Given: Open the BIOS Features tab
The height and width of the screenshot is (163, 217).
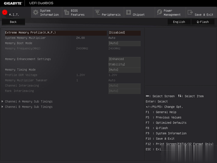Looking at the screenshot, I should [78, 13].
